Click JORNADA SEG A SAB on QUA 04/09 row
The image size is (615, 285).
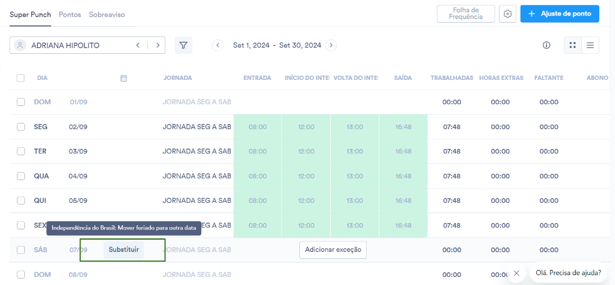197,176
